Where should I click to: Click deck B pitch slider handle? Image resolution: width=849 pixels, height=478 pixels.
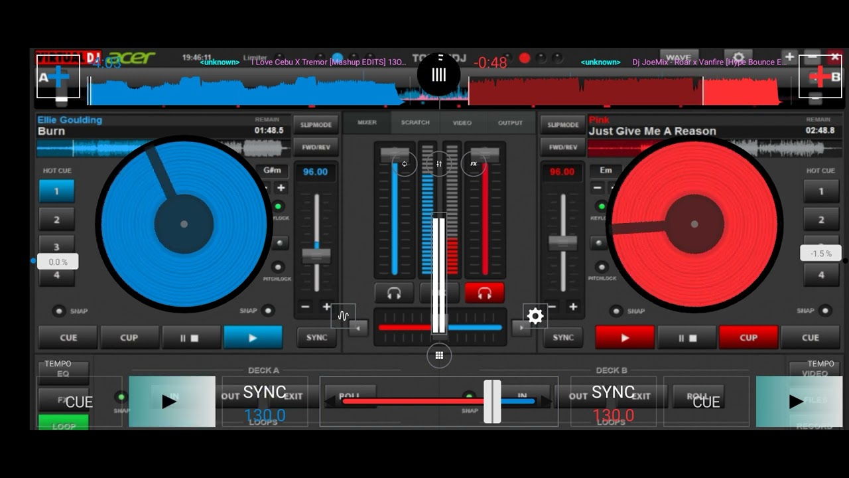[562, 242]
